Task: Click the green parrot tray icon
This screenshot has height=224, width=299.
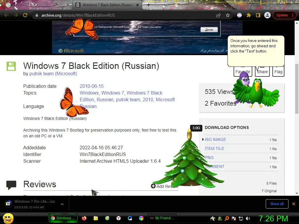Action: click(x=220, y=218)
